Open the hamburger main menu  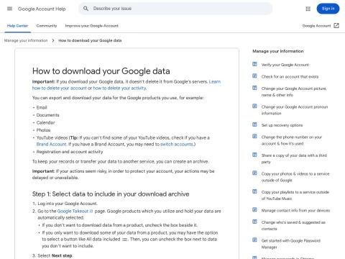[x=9, y=9]
